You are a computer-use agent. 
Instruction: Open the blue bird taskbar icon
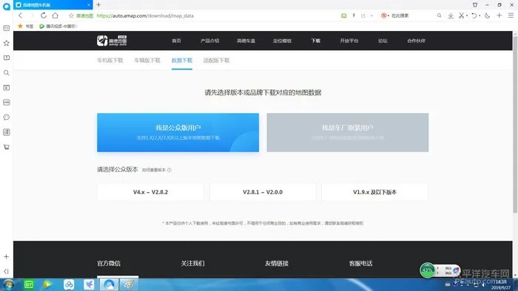[x=89, y=284]
